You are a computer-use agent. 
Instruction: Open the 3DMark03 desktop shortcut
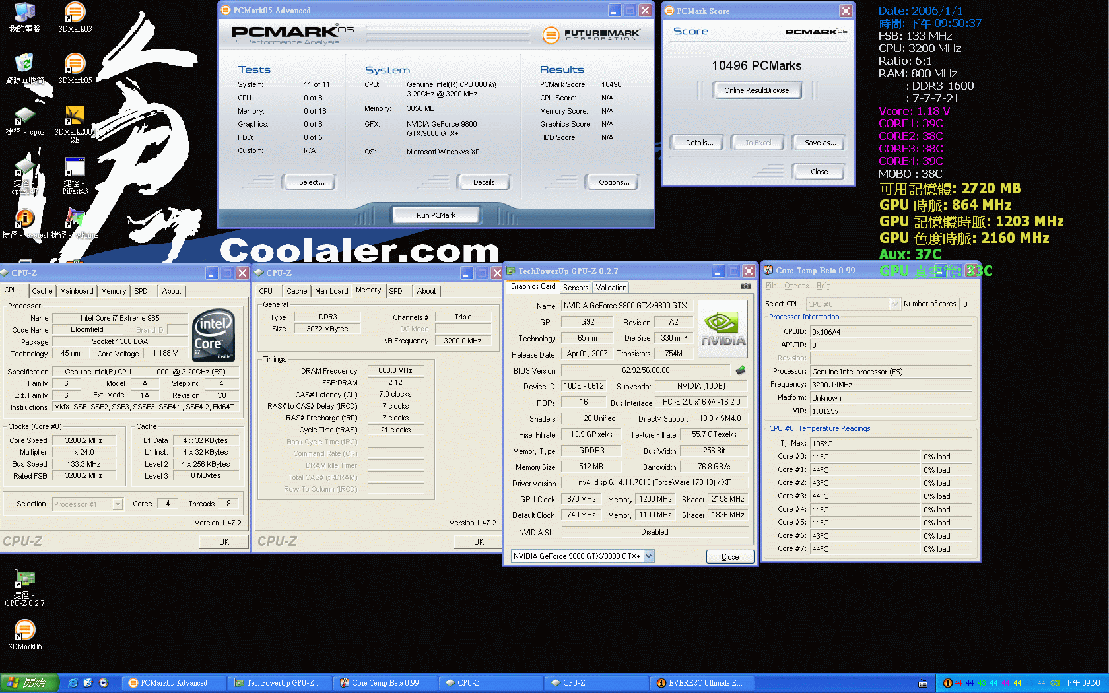(x=75, y=18)
